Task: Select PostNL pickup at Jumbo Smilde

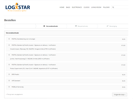Action: 9,55
